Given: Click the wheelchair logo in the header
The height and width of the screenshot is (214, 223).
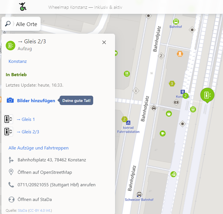Looking at the screenshot, I should coord(23,7).
